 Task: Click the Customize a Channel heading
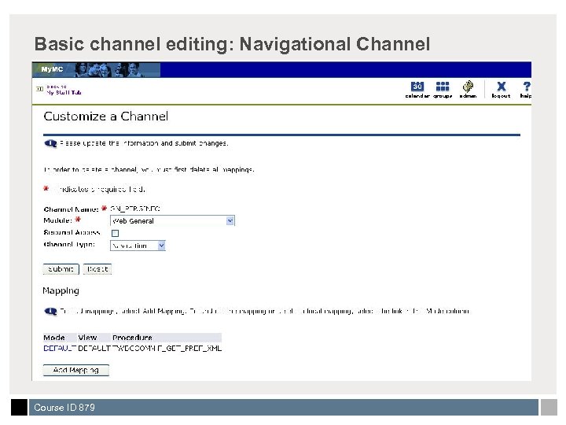click(x=106, y=116)
